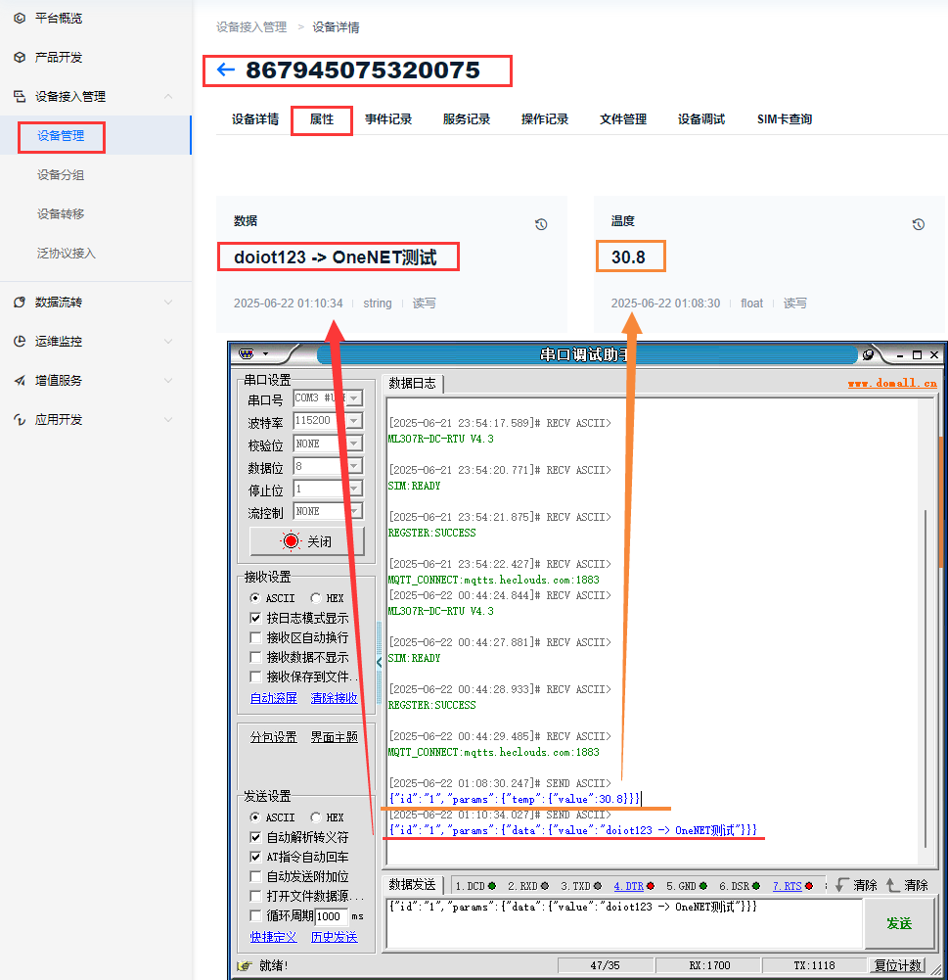Enable 接收区自动换行 checkbox

click(x=256, y=637)
